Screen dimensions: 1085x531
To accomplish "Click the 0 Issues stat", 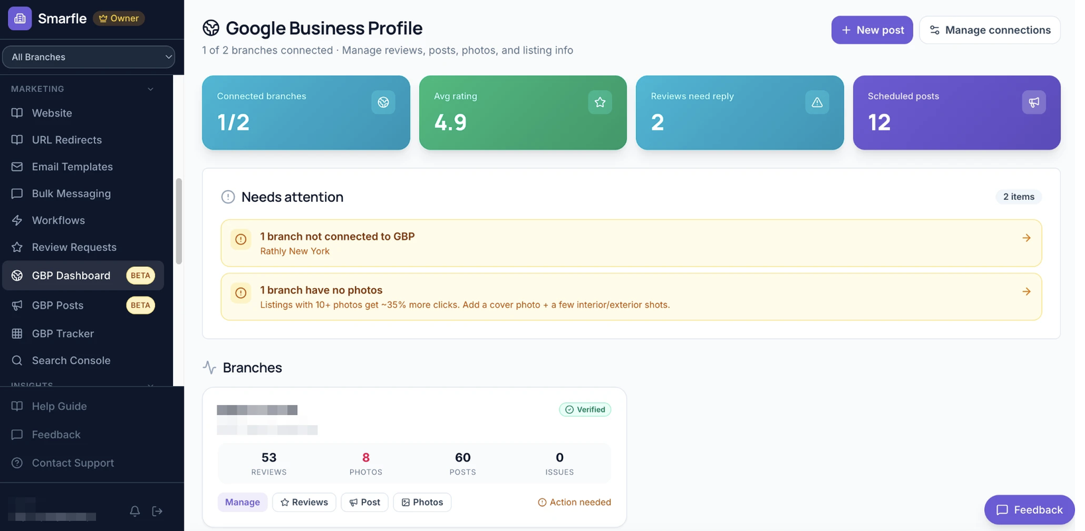I will point(559,463).
